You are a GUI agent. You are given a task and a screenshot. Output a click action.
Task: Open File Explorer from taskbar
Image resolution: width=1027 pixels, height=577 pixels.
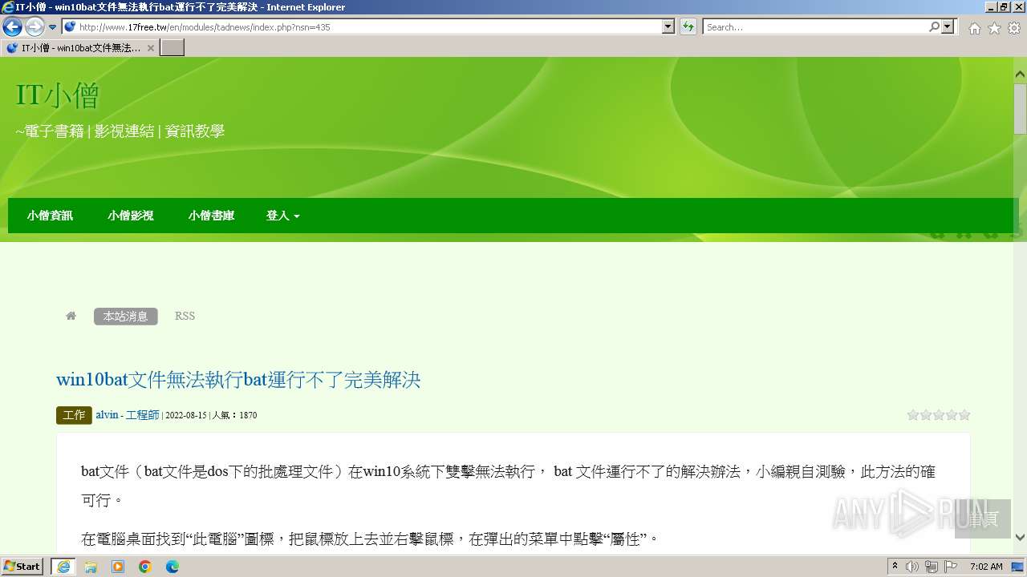pyautogui.click(x=91, y=567)
